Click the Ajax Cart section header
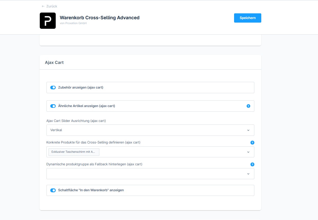Screen dimensions: 318x220 (54, 62)
